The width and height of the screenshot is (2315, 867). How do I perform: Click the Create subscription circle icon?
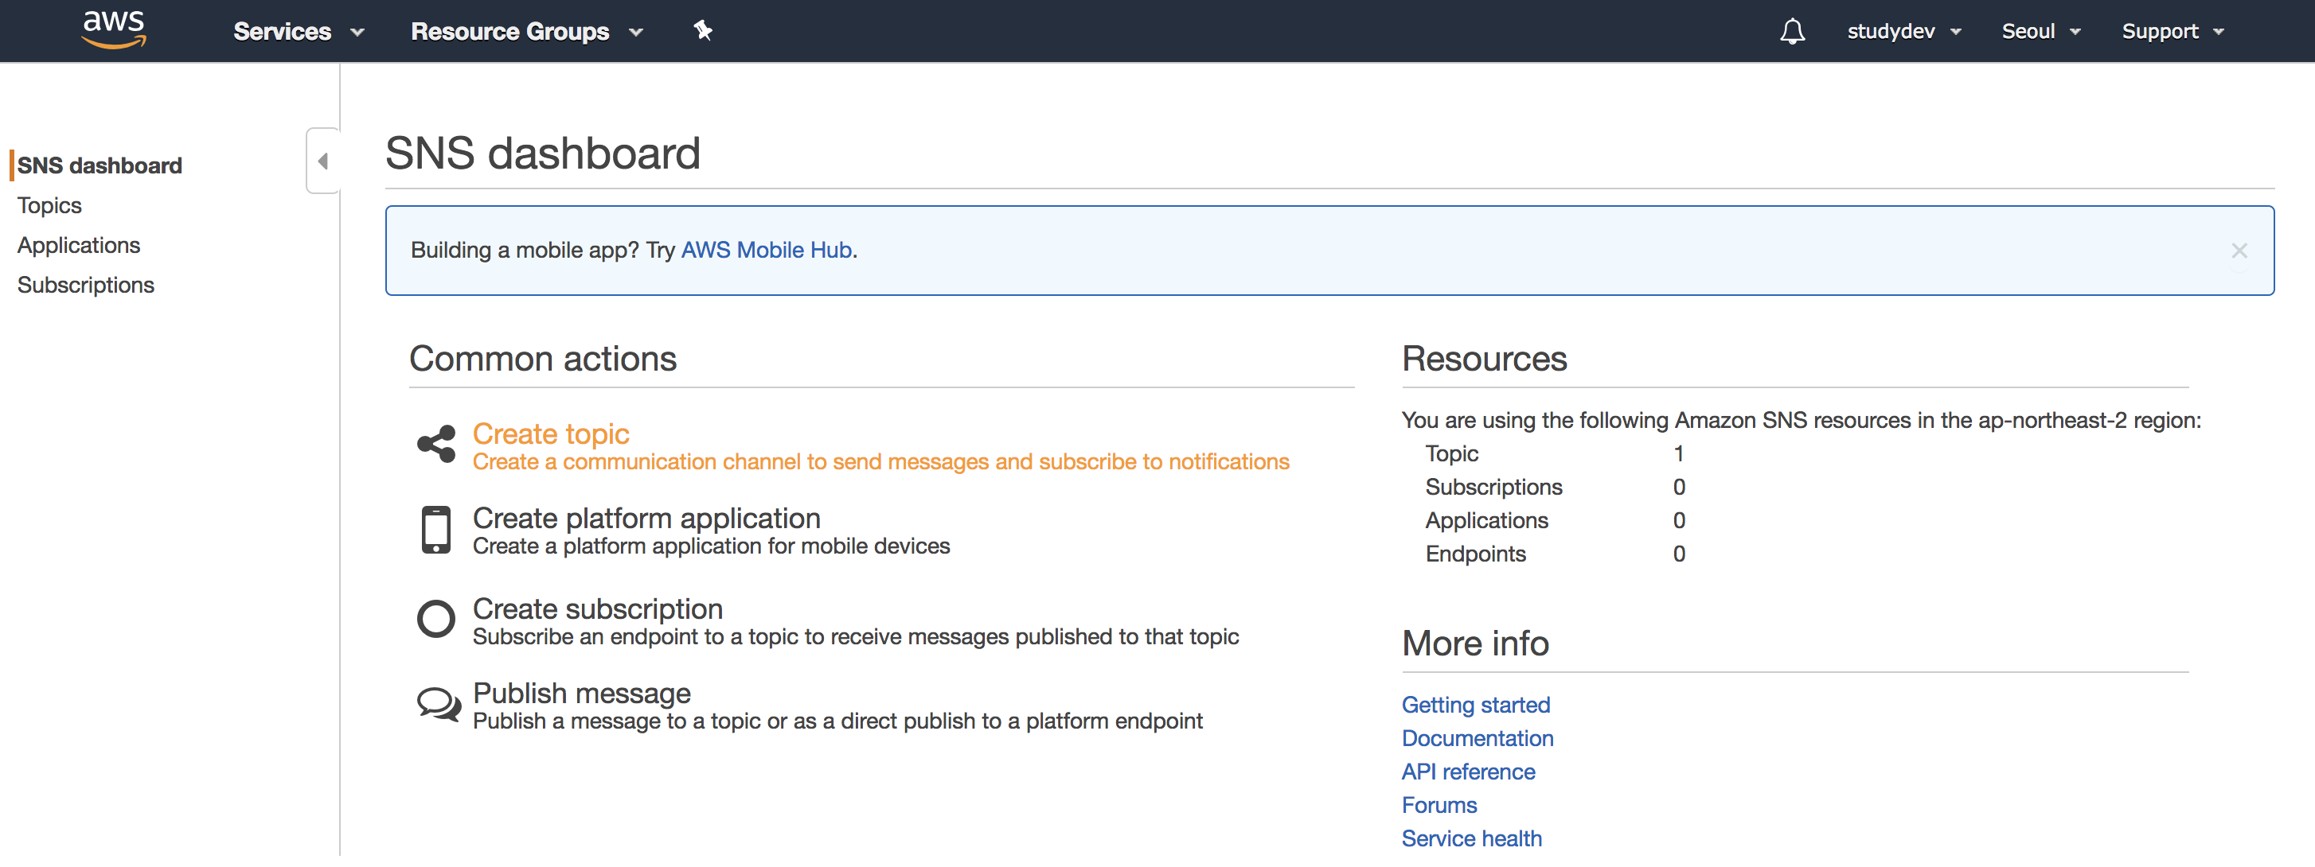click(x=437, y=620)
